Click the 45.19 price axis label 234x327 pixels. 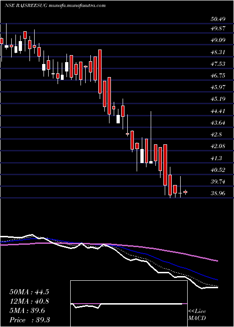[x=218, y=99]
